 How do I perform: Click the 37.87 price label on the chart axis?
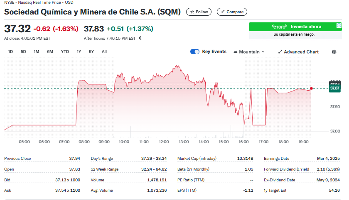click(x=335, y=88)
